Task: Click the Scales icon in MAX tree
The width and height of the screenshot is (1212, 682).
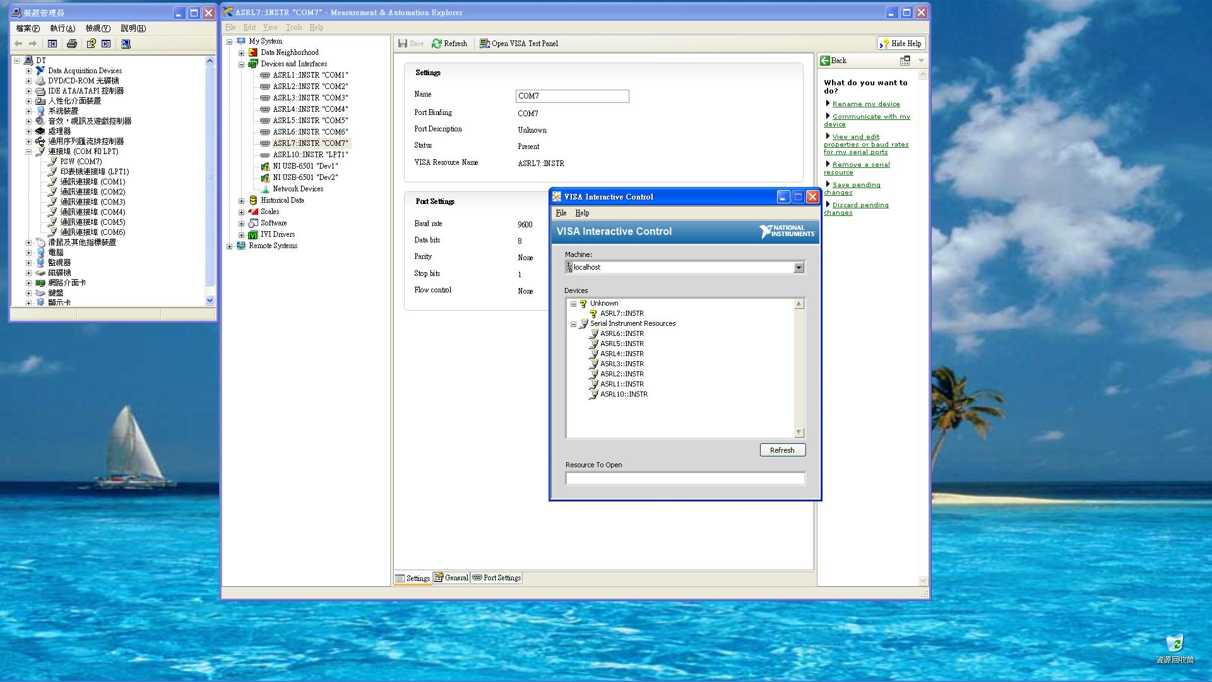Action: click(253, 212)
